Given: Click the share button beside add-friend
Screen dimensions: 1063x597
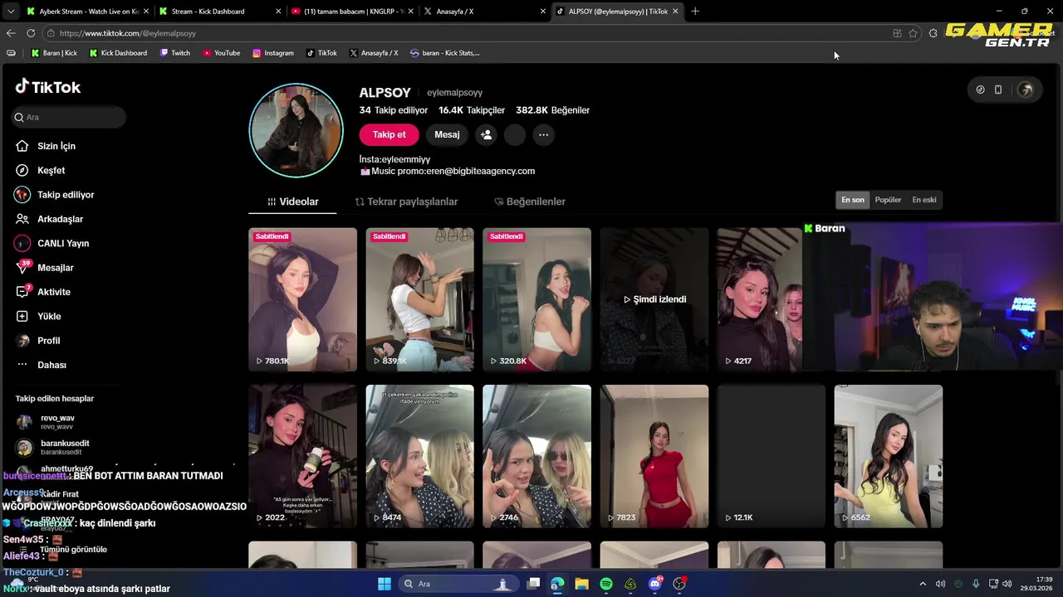Looking at the screenshot, I should (x=515, y=134).
